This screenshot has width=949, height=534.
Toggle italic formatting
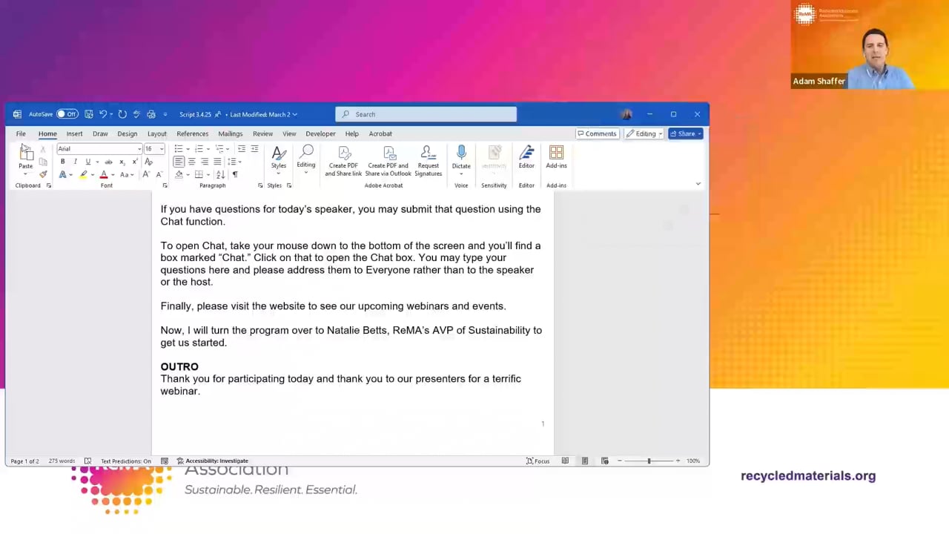[x=75, y=162]
